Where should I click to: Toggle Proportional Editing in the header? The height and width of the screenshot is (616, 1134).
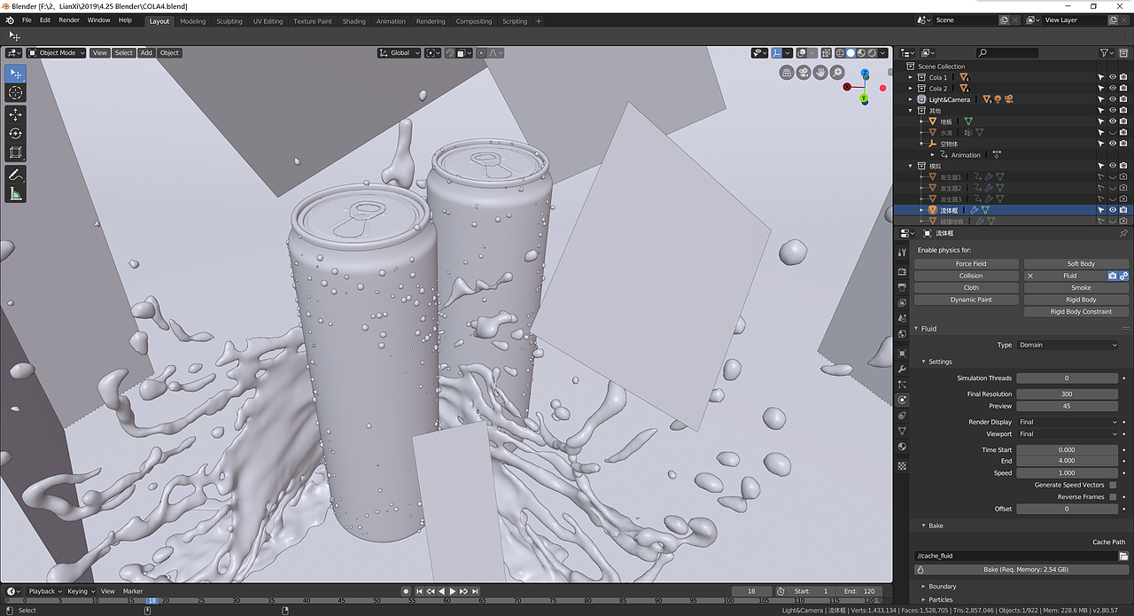coord(482,52)
